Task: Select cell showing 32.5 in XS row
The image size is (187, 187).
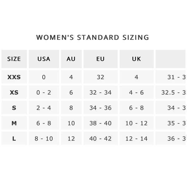Action: (x=171, y=92)
